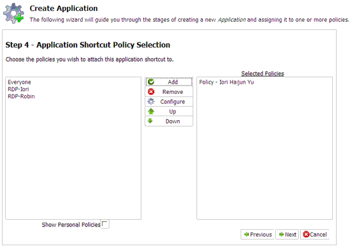Go to Previous wizard step
The height and width of the screenshot is (251, 352).
[x=257, y=234]
